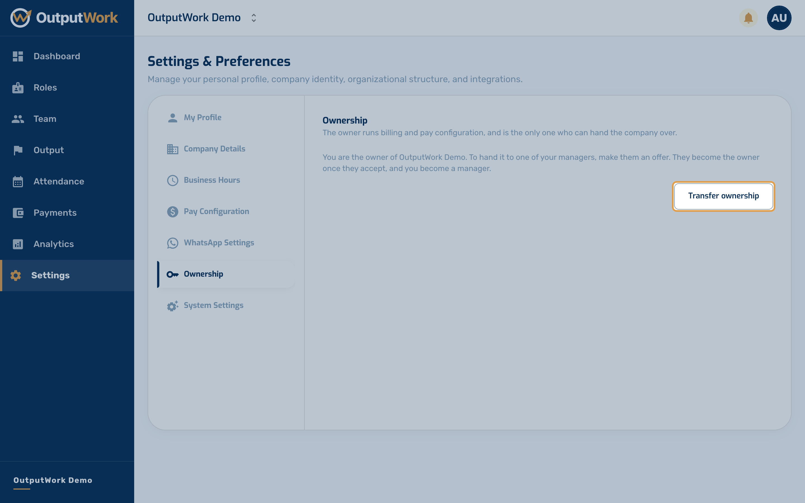Click the Ownership section heading
This screenshot has height=503, width=805.
(x=345, y=120)
